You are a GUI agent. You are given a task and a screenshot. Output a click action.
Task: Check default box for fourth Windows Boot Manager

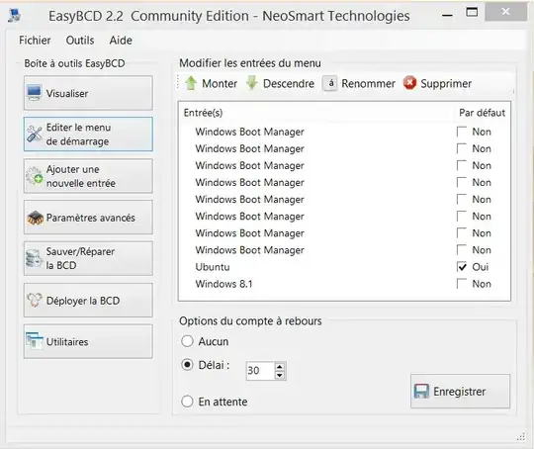point(462,182)
